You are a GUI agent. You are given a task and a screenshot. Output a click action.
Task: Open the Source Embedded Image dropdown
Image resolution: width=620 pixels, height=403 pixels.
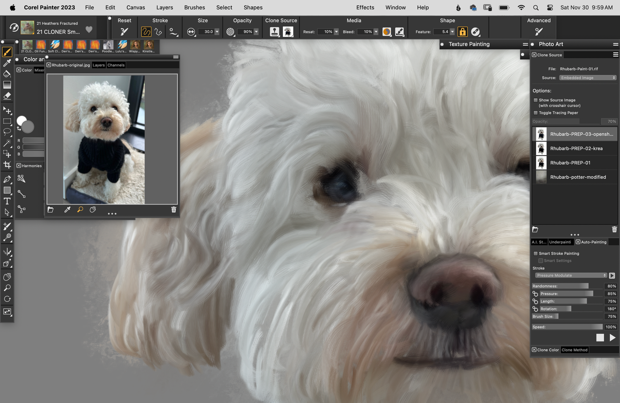(588, 78)
